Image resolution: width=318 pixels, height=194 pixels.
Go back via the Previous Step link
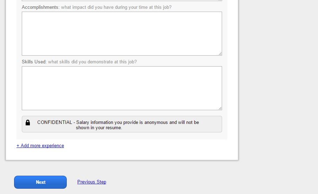92,182
